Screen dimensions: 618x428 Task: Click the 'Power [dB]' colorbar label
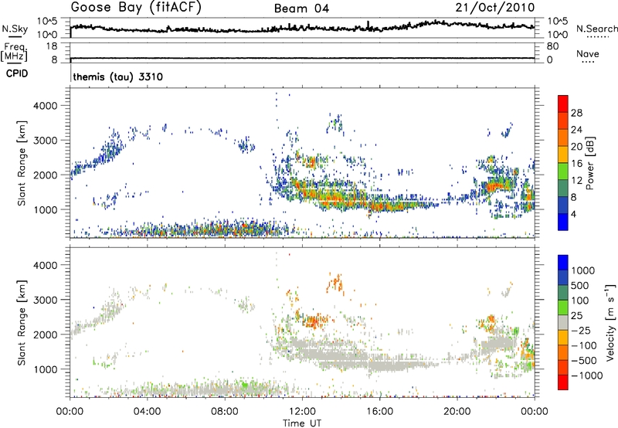[590, 163]
